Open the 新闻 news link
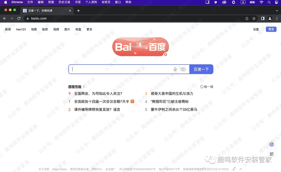 8,29
